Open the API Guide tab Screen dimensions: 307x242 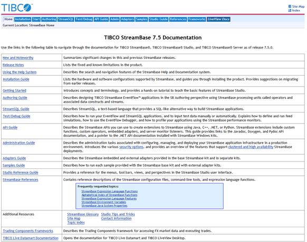pyautogui.click(x=101, y=19)
